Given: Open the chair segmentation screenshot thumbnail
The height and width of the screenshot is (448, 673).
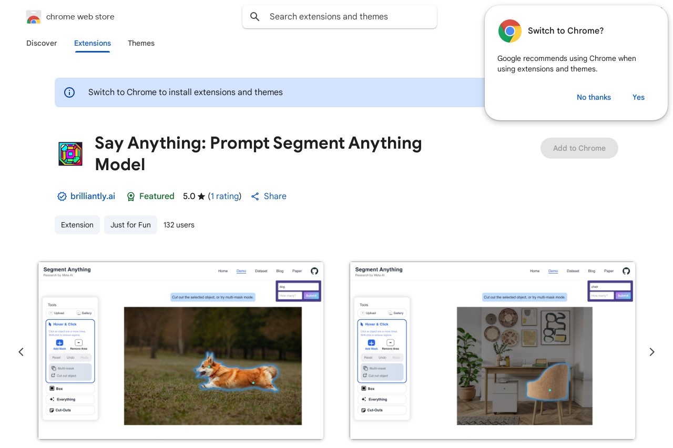Looking at the screenshot, I should pyautogui.click(x=493, y=350).
